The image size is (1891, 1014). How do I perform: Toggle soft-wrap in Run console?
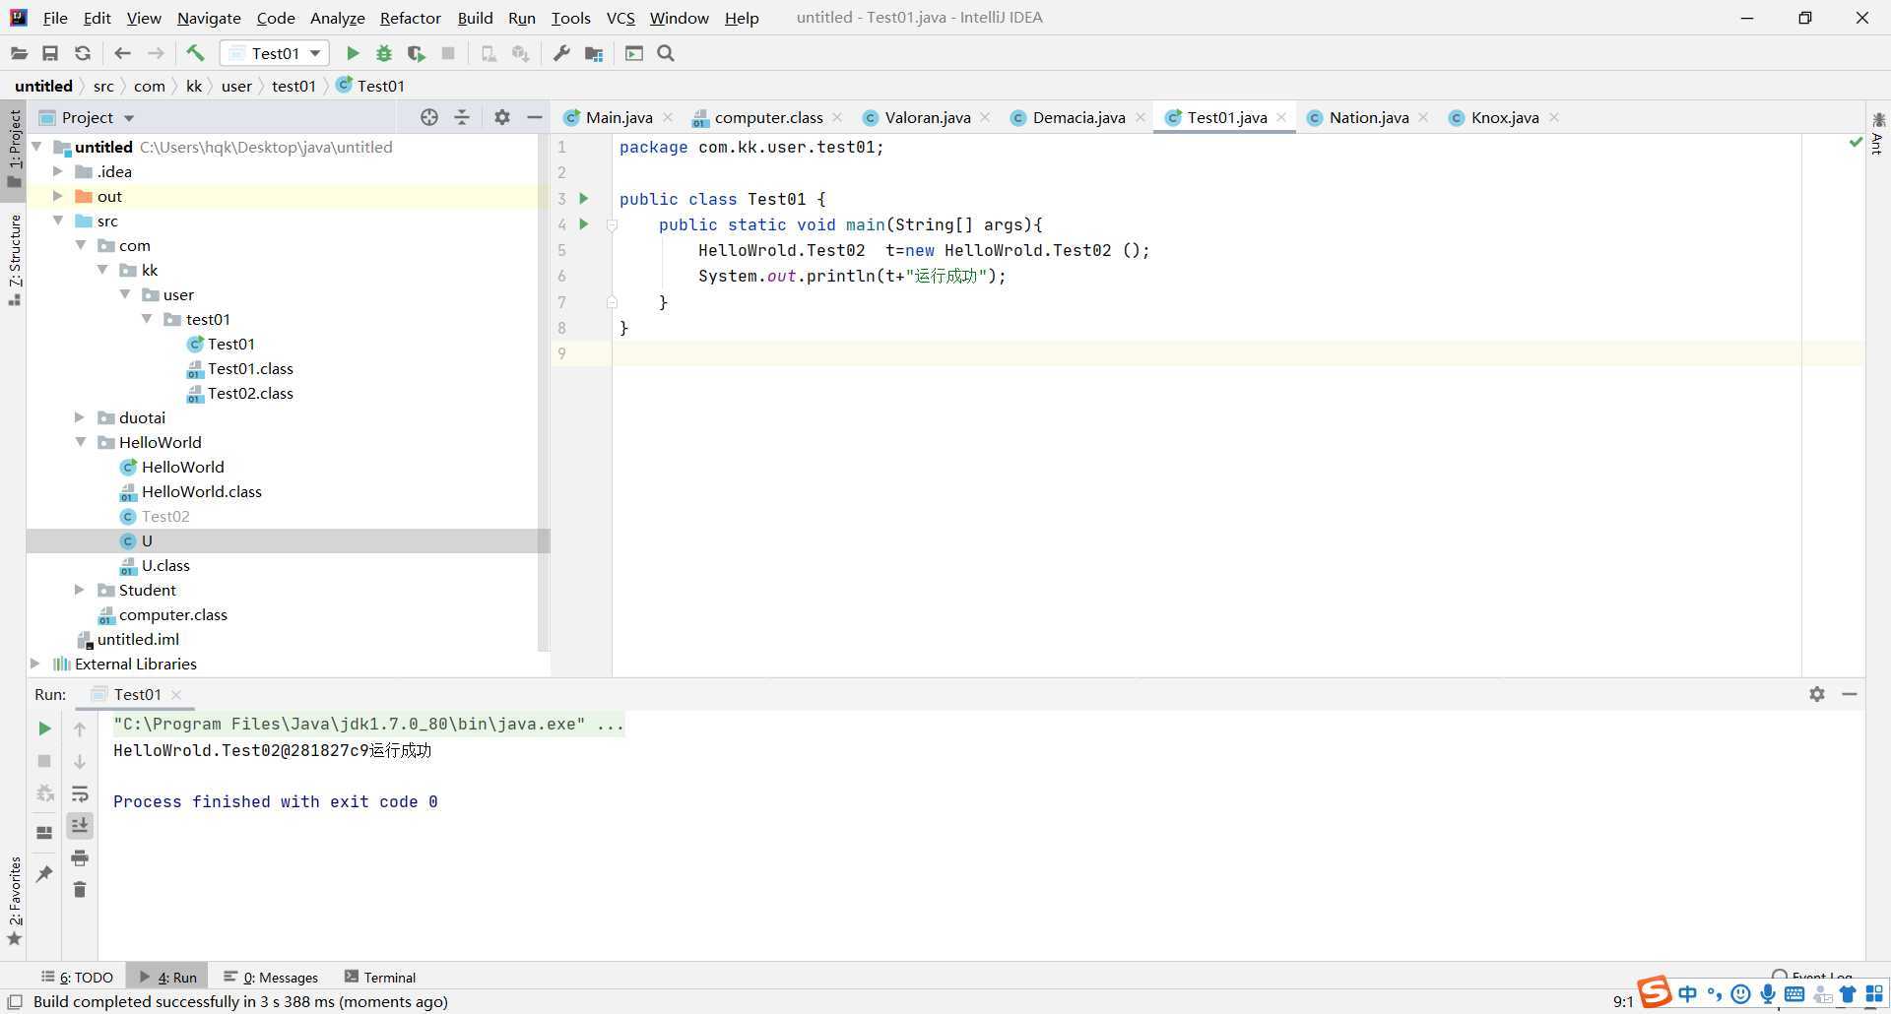point(80,793)
